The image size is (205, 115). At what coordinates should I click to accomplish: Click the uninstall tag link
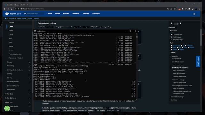click(192, 48)
